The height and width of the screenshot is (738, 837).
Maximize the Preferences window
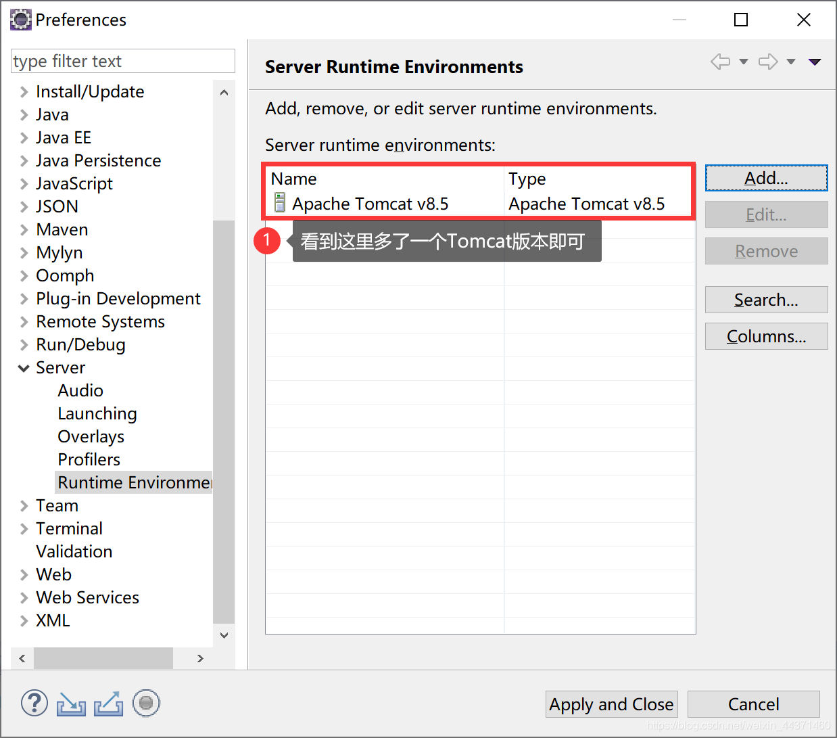pos(741,20)
